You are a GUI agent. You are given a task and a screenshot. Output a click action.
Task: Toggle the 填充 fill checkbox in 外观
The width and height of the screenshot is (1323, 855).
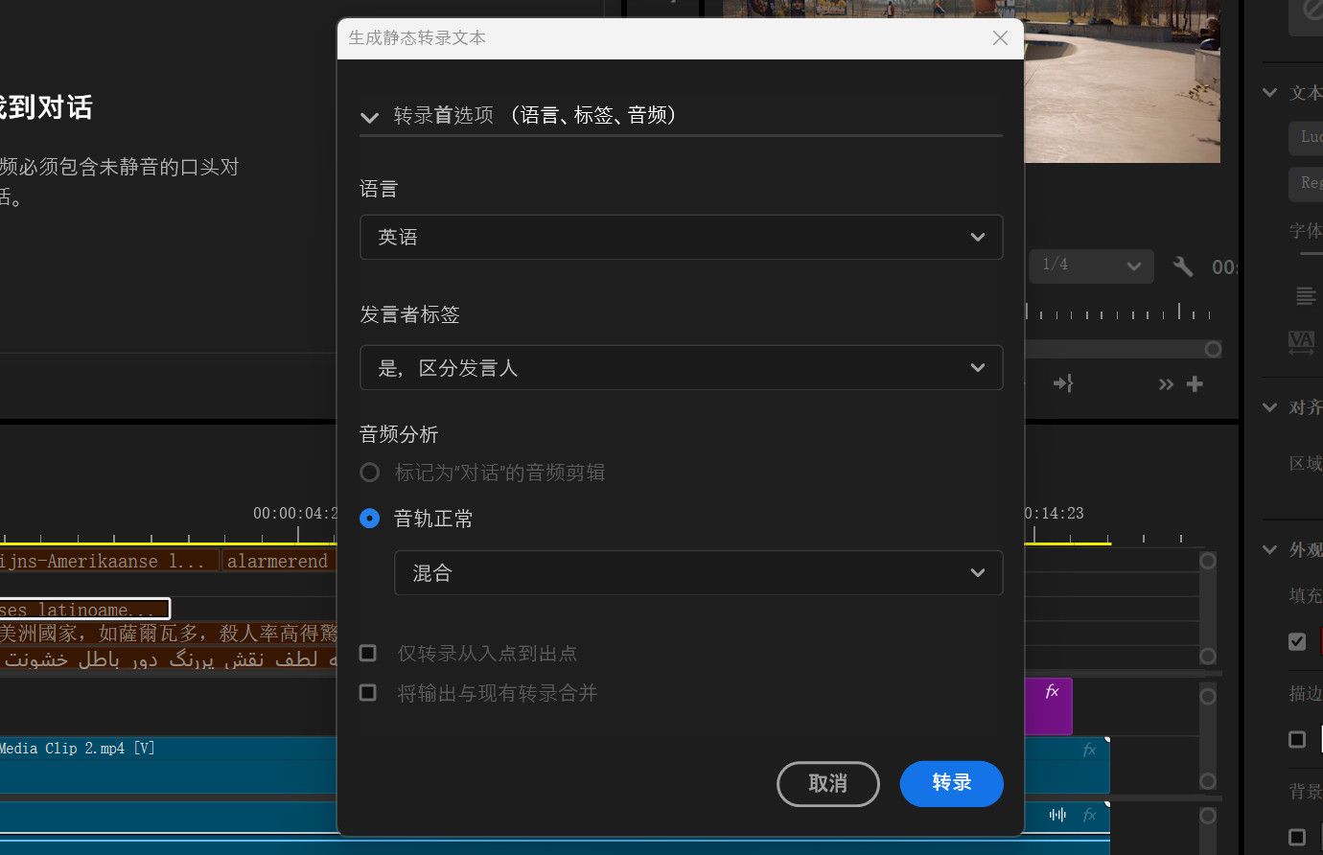coord(1298,641)
